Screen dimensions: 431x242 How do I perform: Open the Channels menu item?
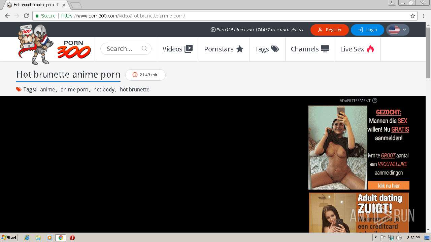point(310,49)
